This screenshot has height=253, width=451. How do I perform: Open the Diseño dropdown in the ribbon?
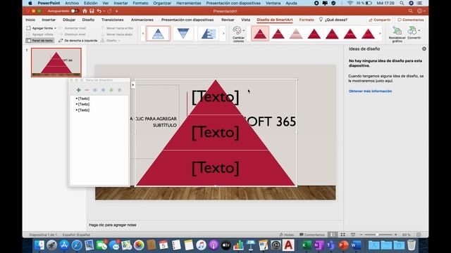pyautogui.click(x=111, y=41)
